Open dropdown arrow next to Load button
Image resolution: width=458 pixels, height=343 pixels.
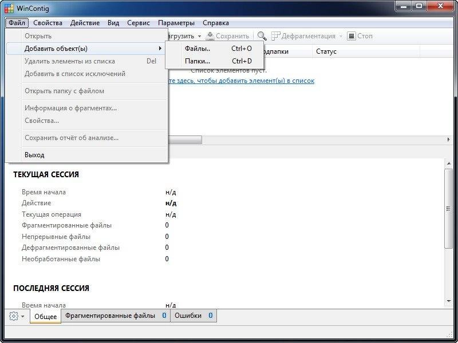199,37
